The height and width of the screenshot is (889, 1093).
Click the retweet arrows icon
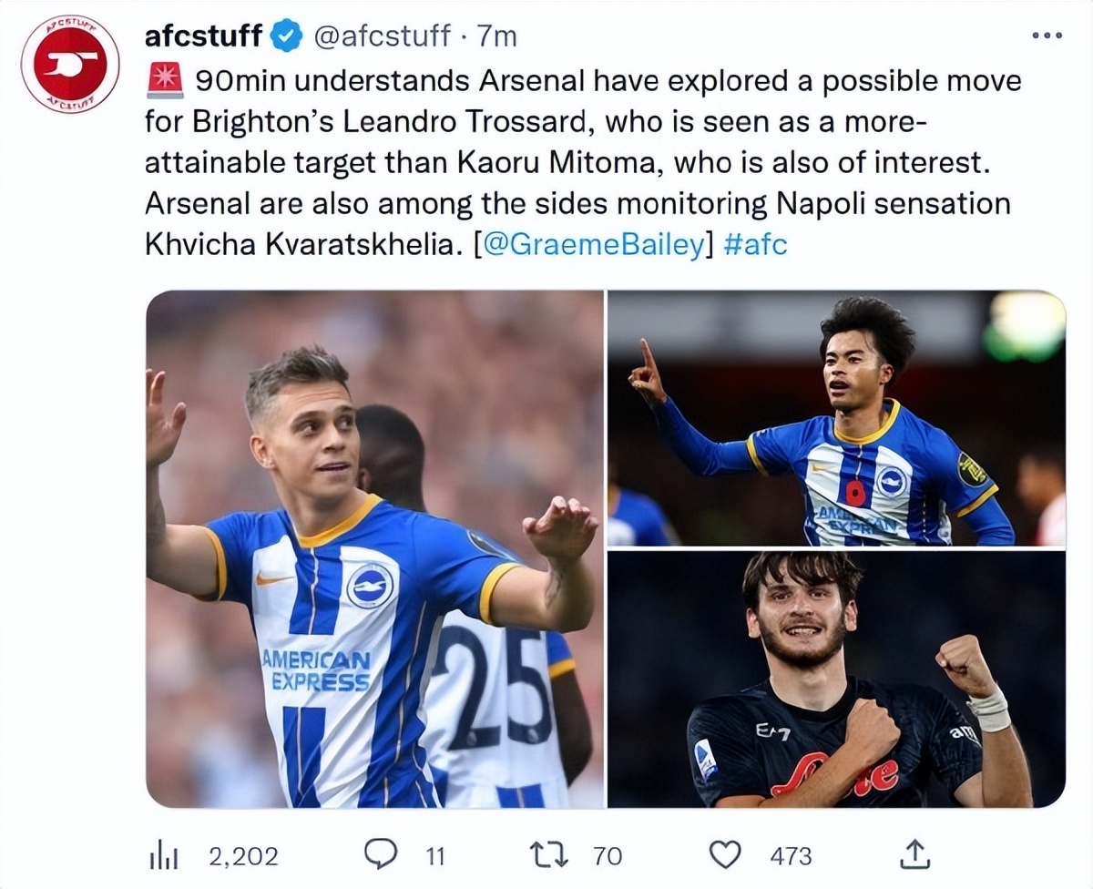click(548, 854)
